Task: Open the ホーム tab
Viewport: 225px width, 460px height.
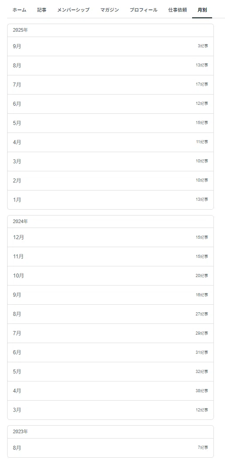Action: [x=19, y=10]
